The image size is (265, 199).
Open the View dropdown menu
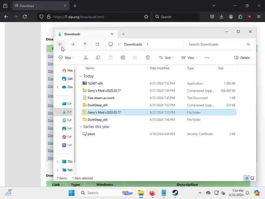pyautogui.click(x=189, y=58)
